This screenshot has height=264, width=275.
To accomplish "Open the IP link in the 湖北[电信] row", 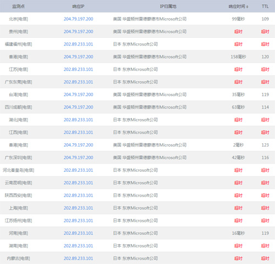I will [x=79, y=120].
